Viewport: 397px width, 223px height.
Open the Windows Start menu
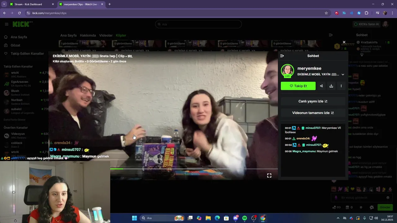pos(134,218)
